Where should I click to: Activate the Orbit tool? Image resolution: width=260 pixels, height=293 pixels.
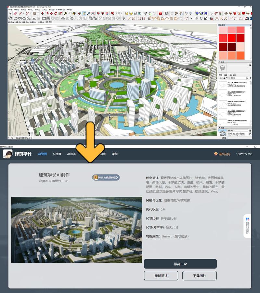point(79,13)
